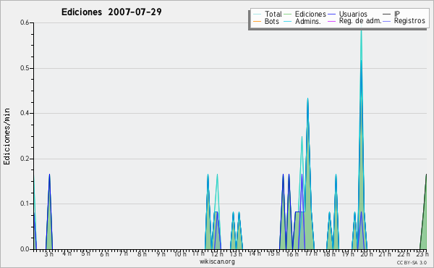Click the 16 h x-axis label

tap(292, 254)
